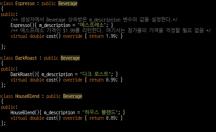This screenshot has height=132, width=216.
Task: Click the Espresso class name
Action: coord(25,3)
